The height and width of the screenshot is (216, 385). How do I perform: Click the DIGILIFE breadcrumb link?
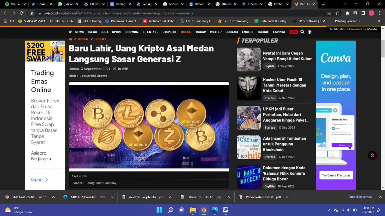(101, 39)
